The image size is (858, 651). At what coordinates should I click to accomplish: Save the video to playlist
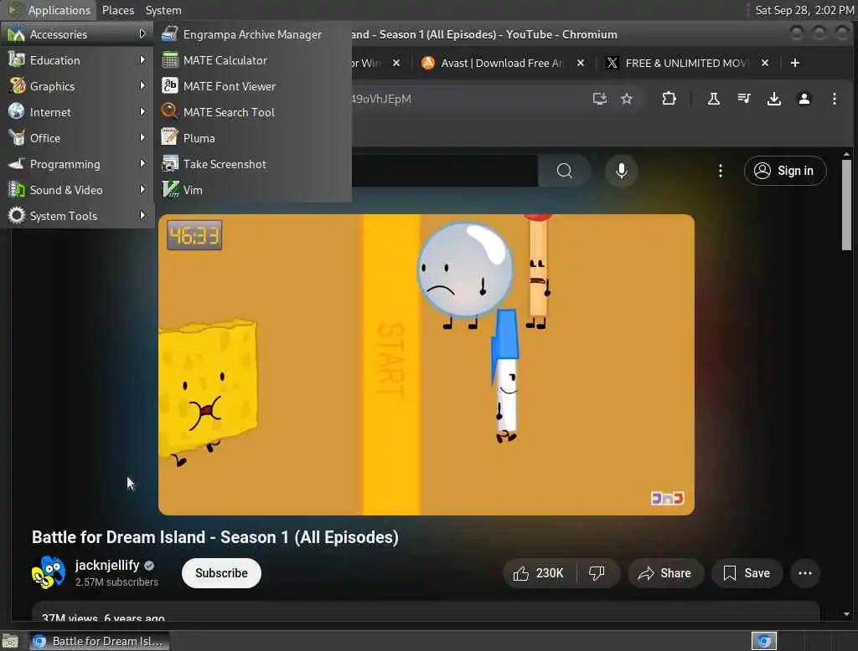point(747,573)
